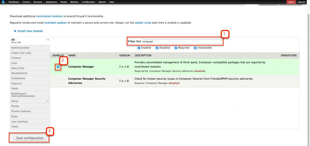The image size is (310, 146).
Task: Click the ENABLED column header
Action: pyautogui.click(x=58, y=56)
